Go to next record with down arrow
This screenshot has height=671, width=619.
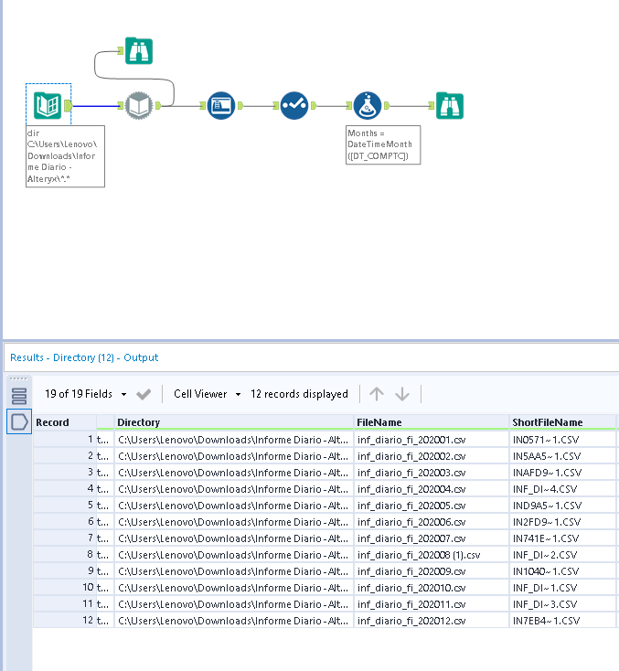tap(401, 394)
